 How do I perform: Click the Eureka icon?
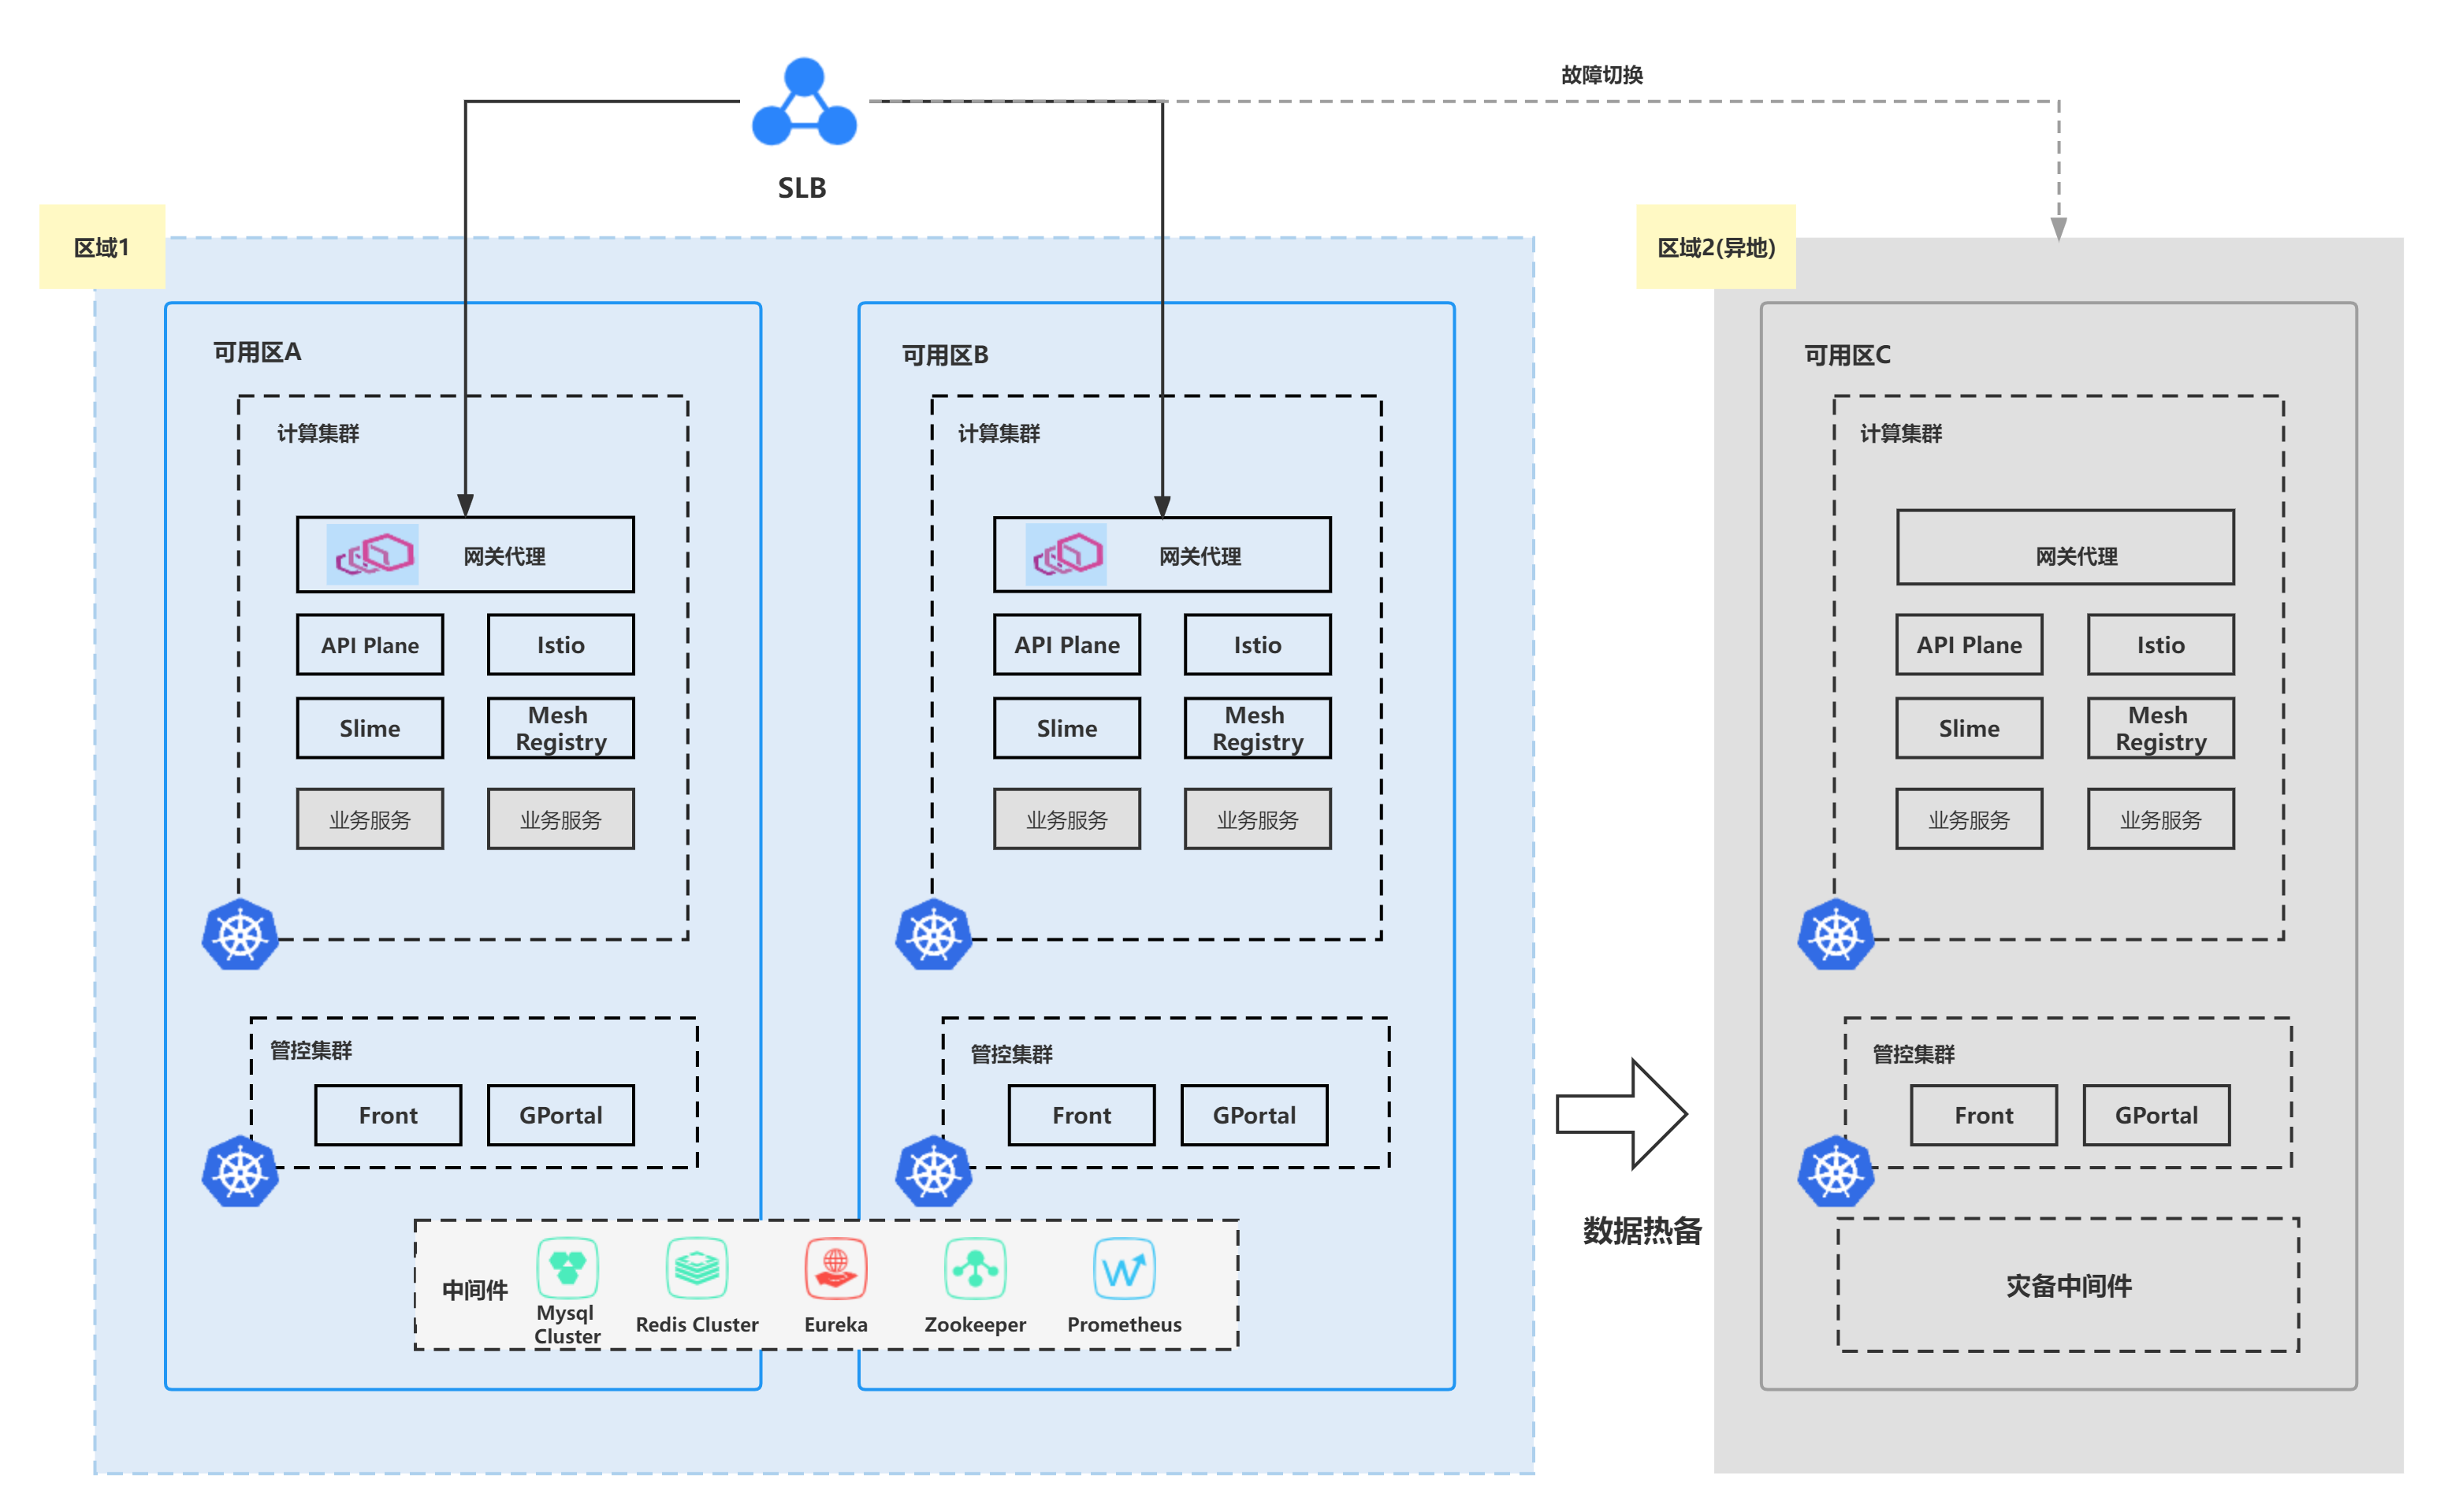pyautogui.click(x=836, y=1267)
